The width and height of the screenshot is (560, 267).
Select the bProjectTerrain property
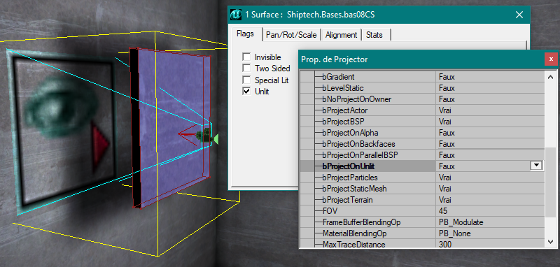click(x=347, y=200)
